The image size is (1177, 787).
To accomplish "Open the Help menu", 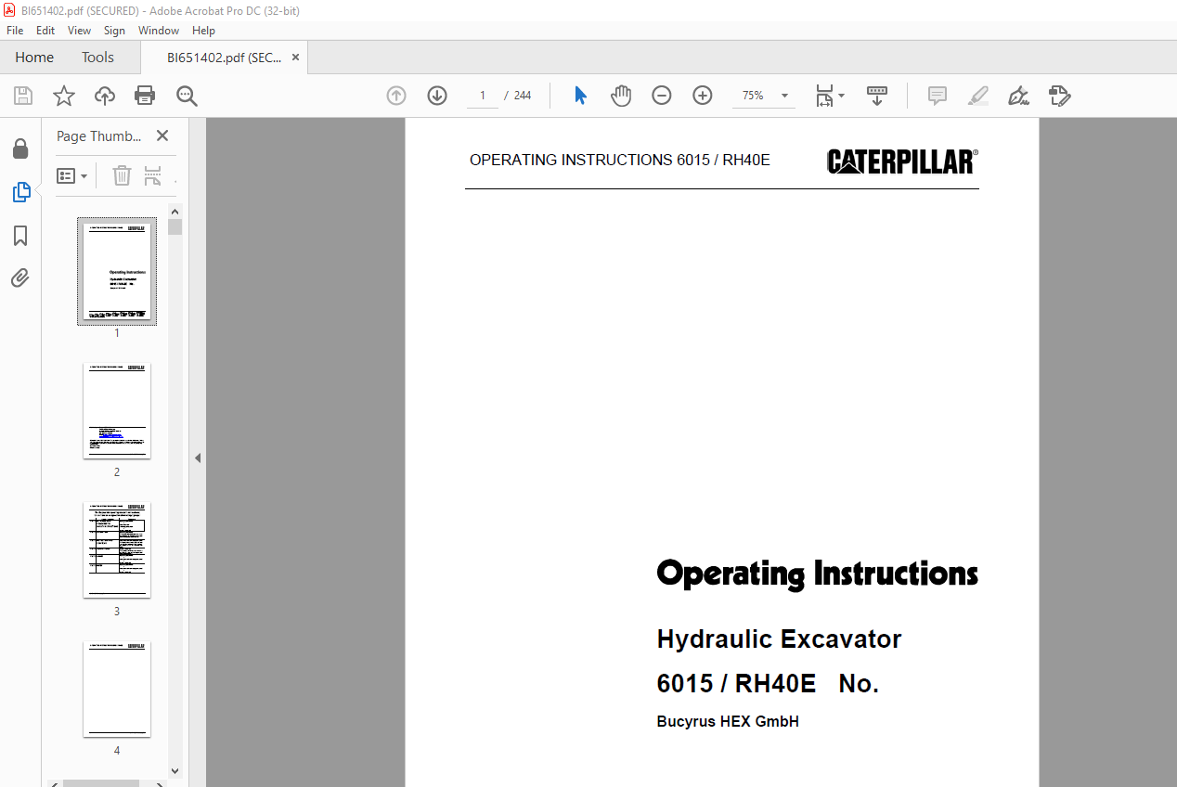I will 203,31.
